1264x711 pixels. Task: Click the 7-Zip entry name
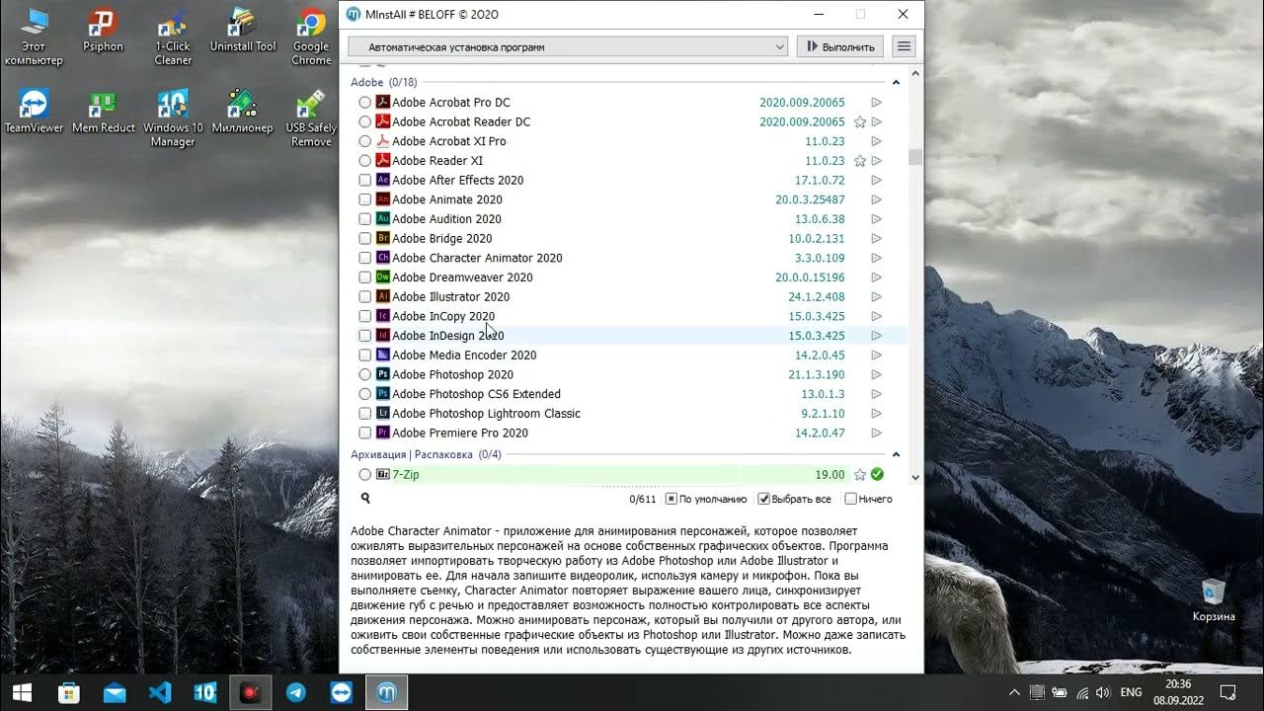tap(406, 475)
